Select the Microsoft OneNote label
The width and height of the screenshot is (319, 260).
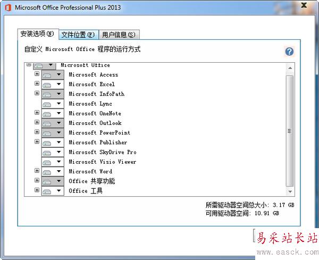coord(95,113)
